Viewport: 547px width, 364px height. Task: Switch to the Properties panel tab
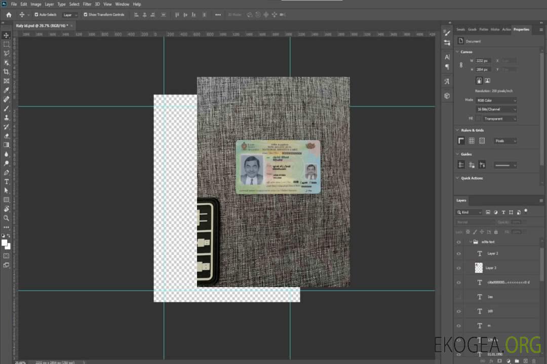pos(521,29)
